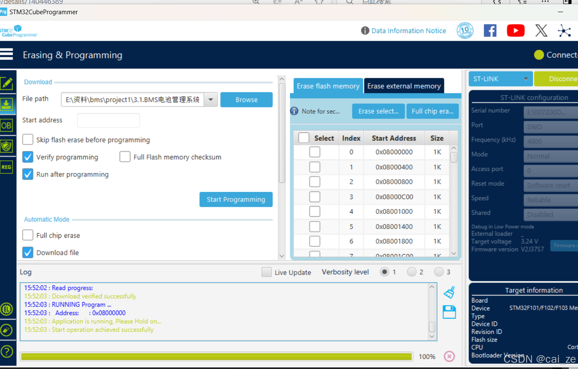Screen dimensions: 578x369
Task: Open the Frequency 4000 kHz dropdown
Action: point(551,142)
